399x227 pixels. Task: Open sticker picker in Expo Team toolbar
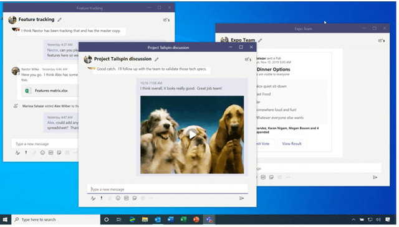click(x=272, y=177)
